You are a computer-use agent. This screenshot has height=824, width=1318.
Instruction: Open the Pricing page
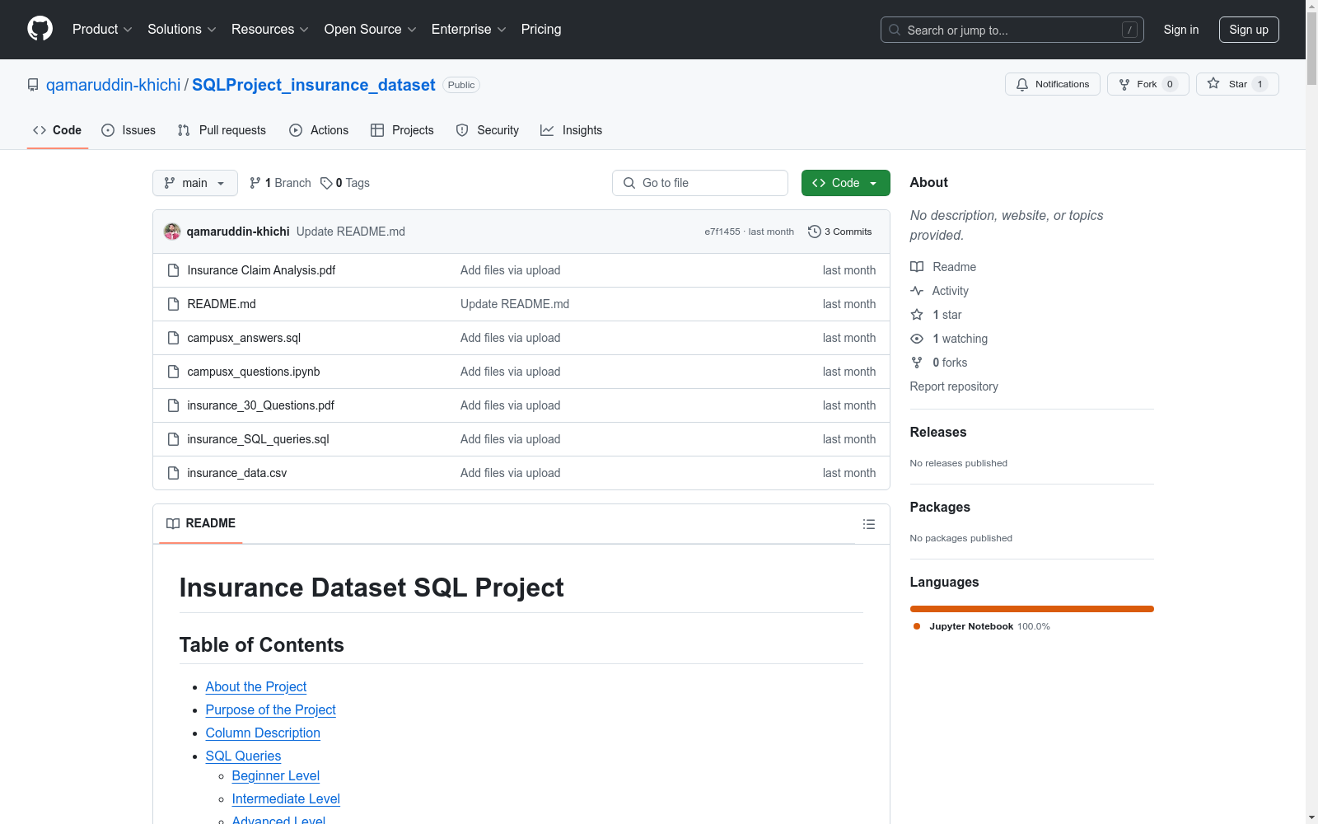541,29
